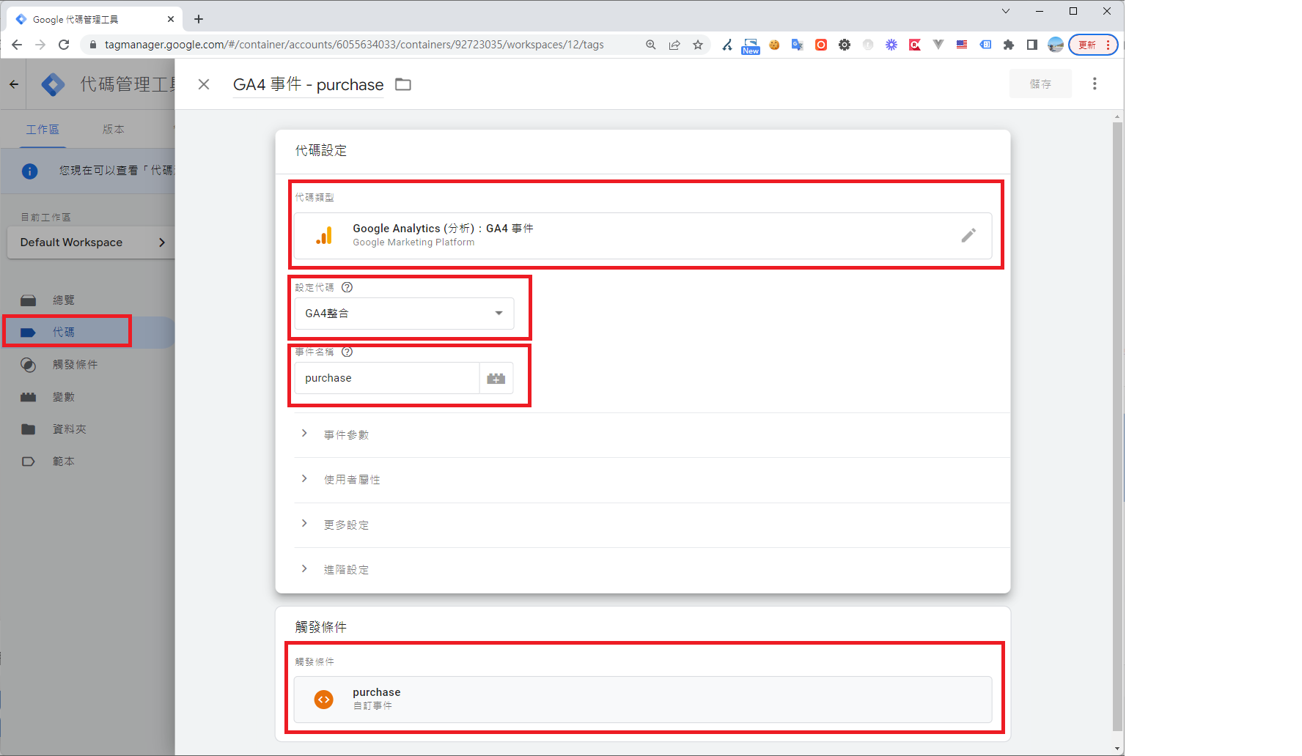Click help icon next to 設定代碼
Image resolution: width=1302 pixels, height=756 pixels.
(x=347, y=287)
